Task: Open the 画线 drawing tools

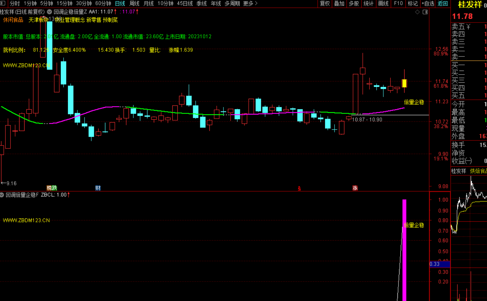Action: tap(383, 3)
